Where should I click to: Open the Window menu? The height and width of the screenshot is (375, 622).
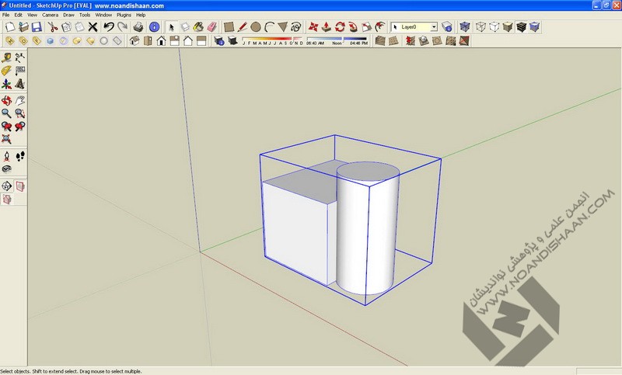pos(103,15)
